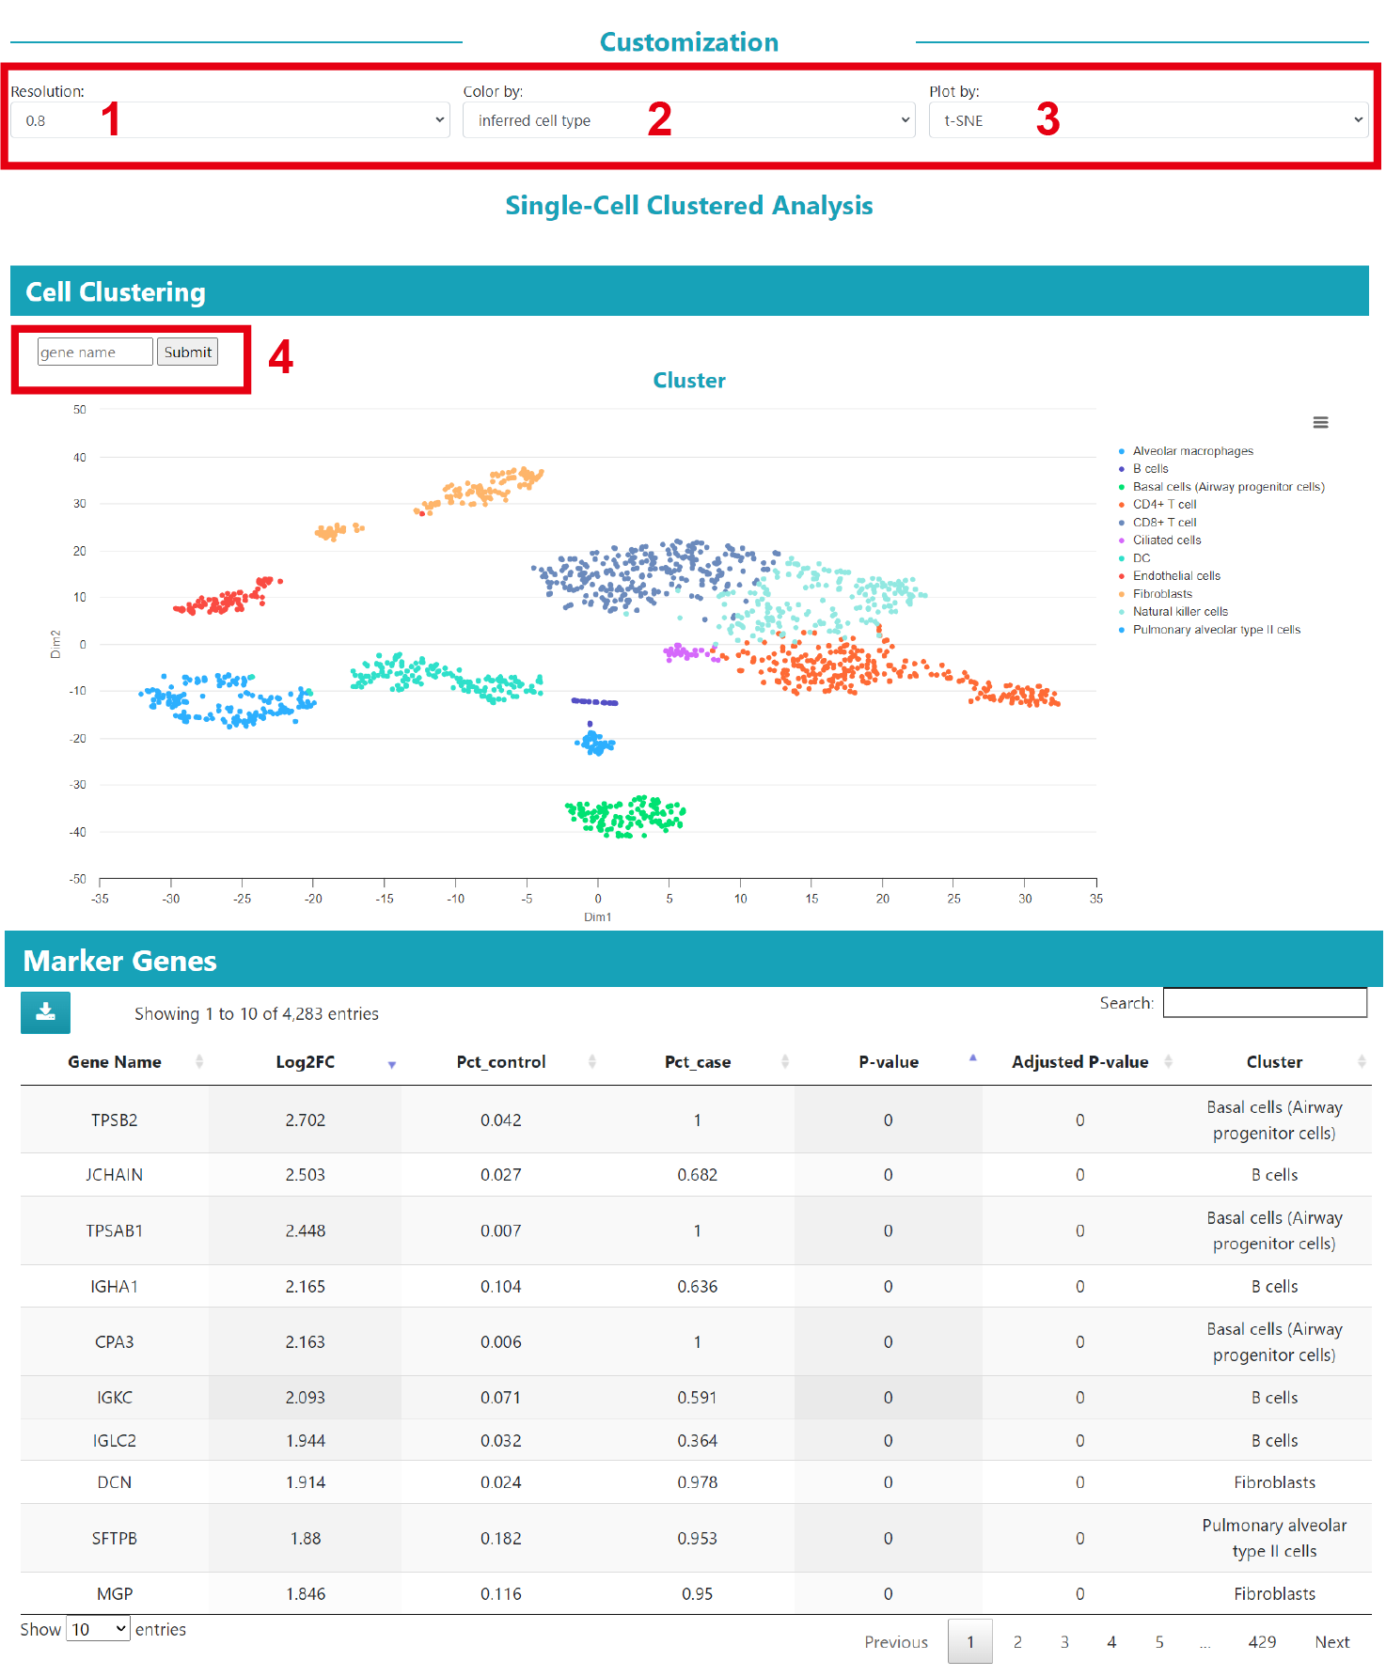Toggle Endothelial cells legend item

coord(1169,576)
